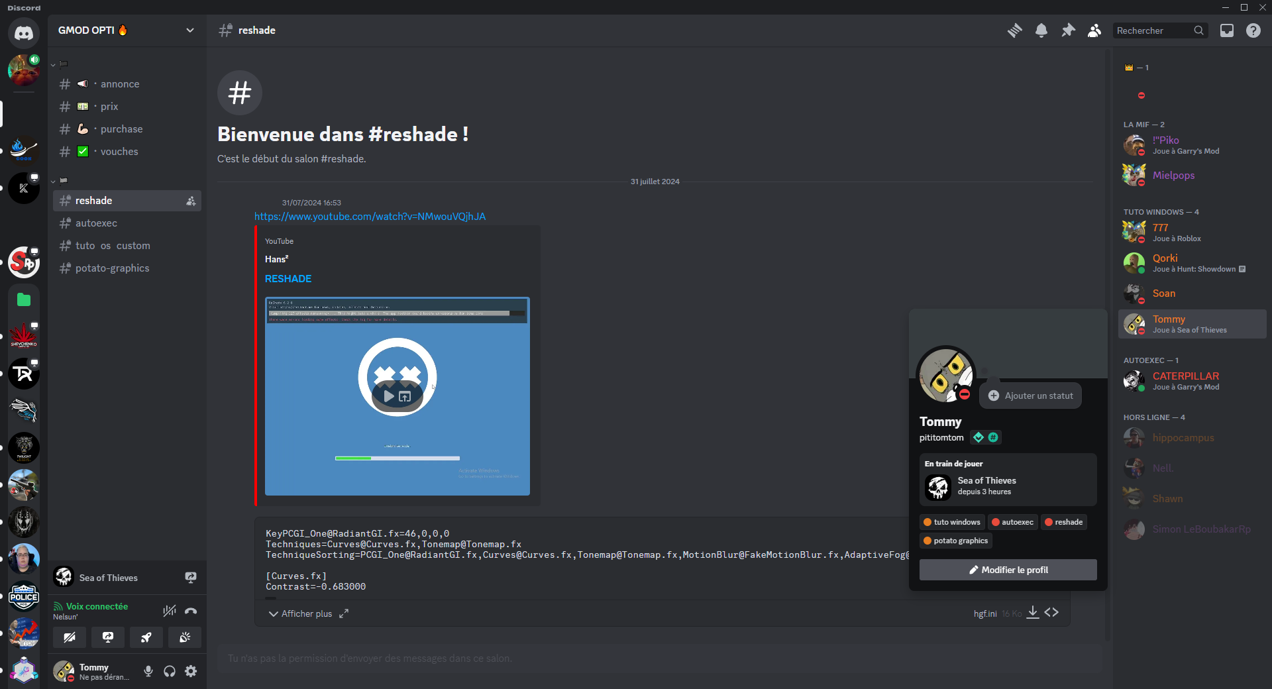Viewport: 1272px width, 689px height.
Task: Open the YouTube link in the message
Action: point(370,217)
